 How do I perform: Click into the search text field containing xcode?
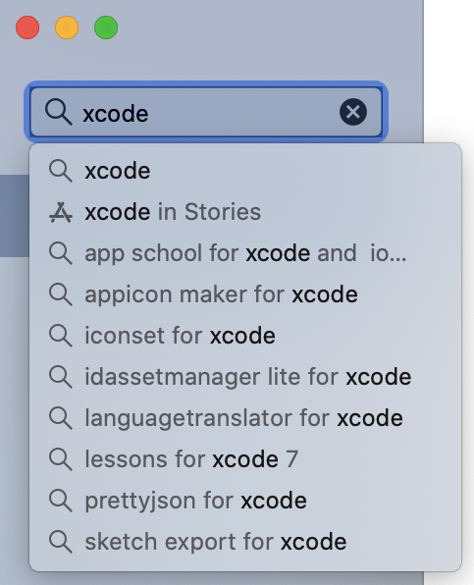click(x=206, y=112)
